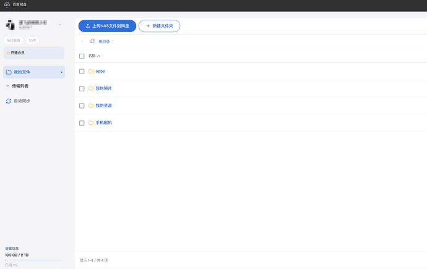Click 上传NAS文件到网盘 button
This screenshot has height=269, width=427.
[107, 26]
